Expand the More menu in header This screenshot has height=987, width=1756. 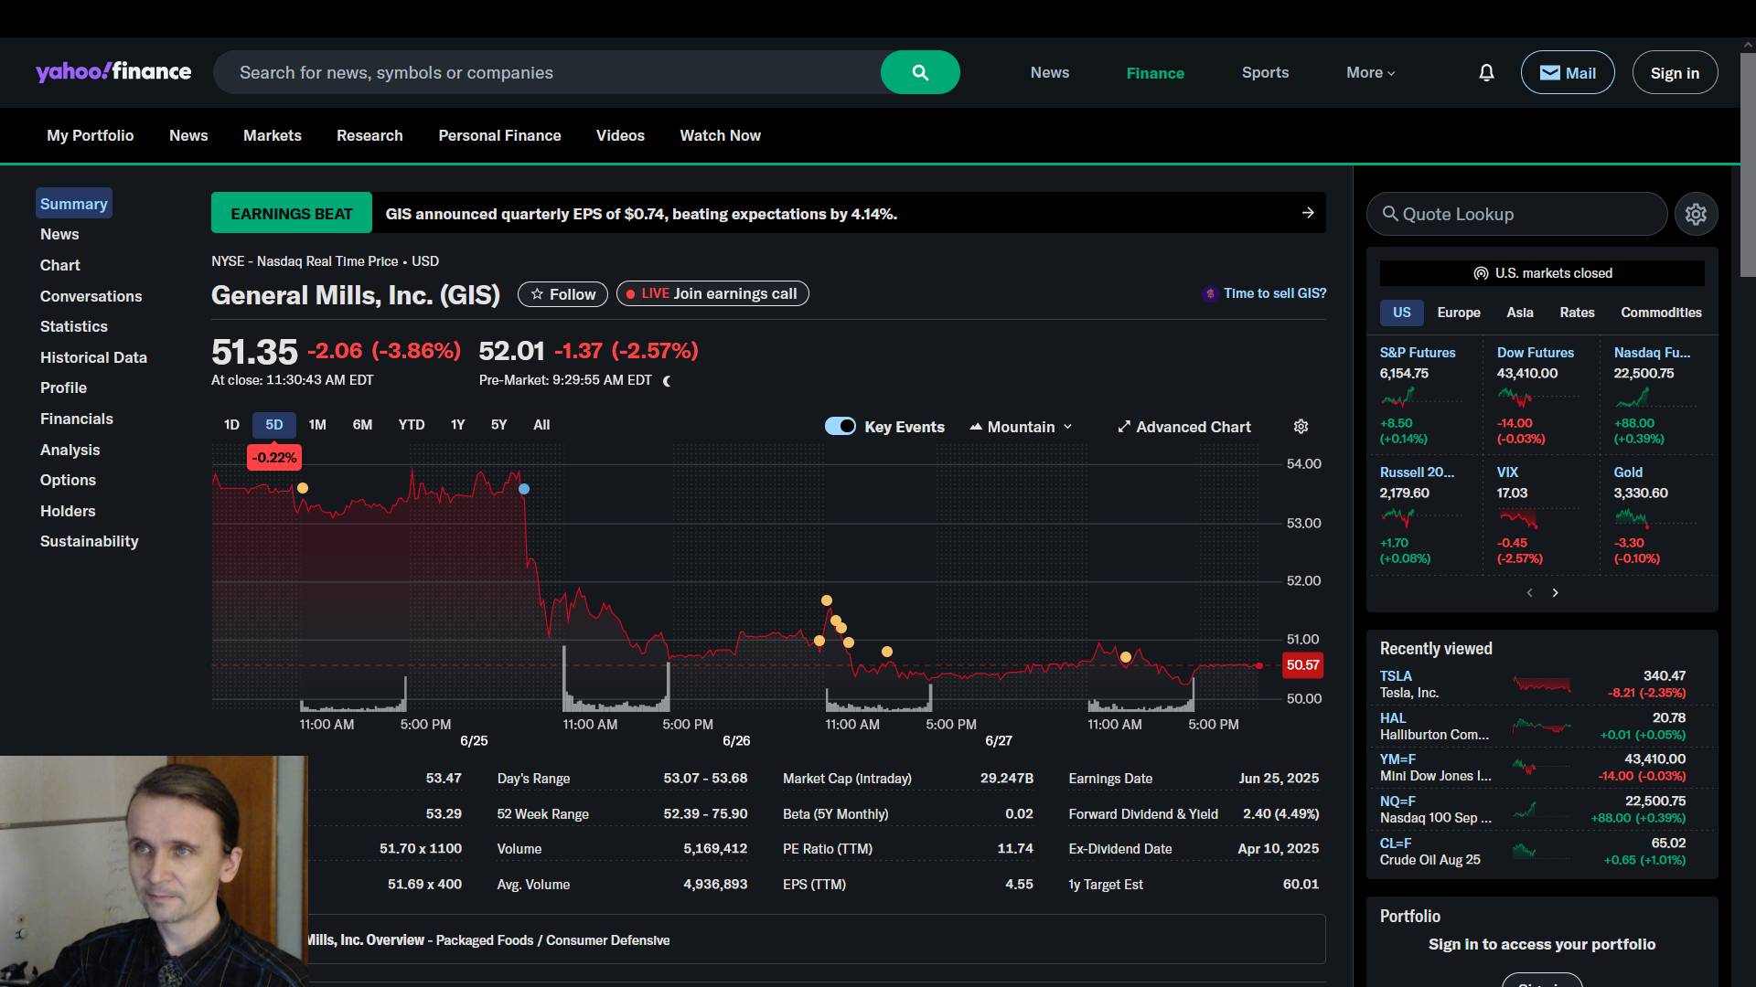coord(1370,72)
